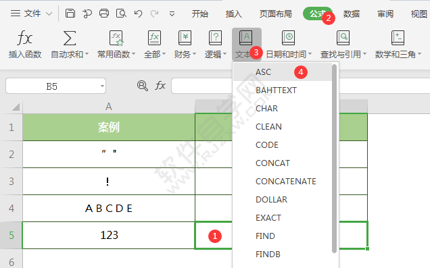The height and width of the screenshot is (268, 430).
Task: Select row 4 header
Action: [11, 209]
